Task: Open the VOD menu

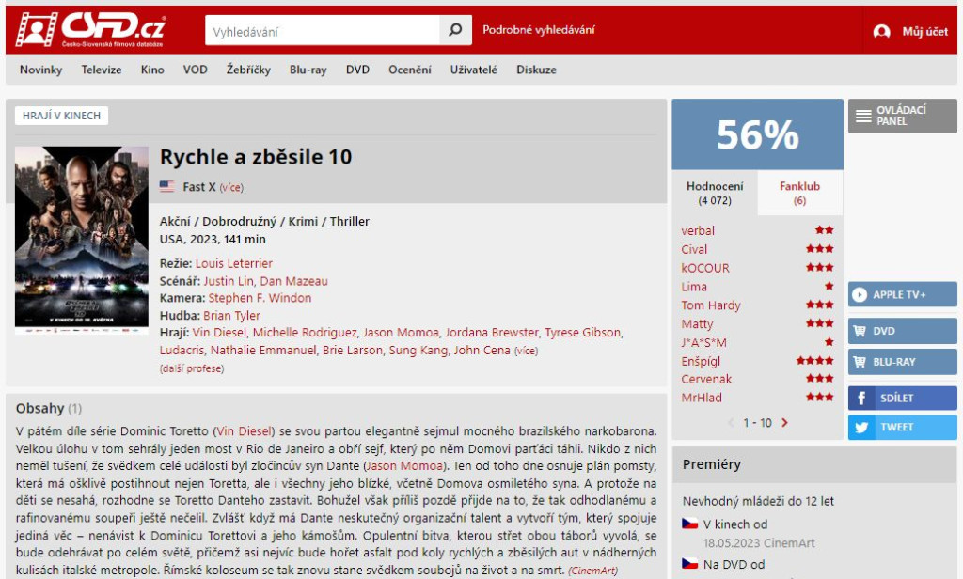Action: 196,70
